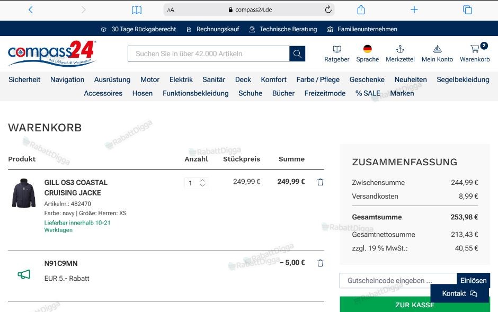The width and height of the screenshot is (498, 312).
Task: Click Artikelnr.: 482470 text
Action: tap(68, 204)
